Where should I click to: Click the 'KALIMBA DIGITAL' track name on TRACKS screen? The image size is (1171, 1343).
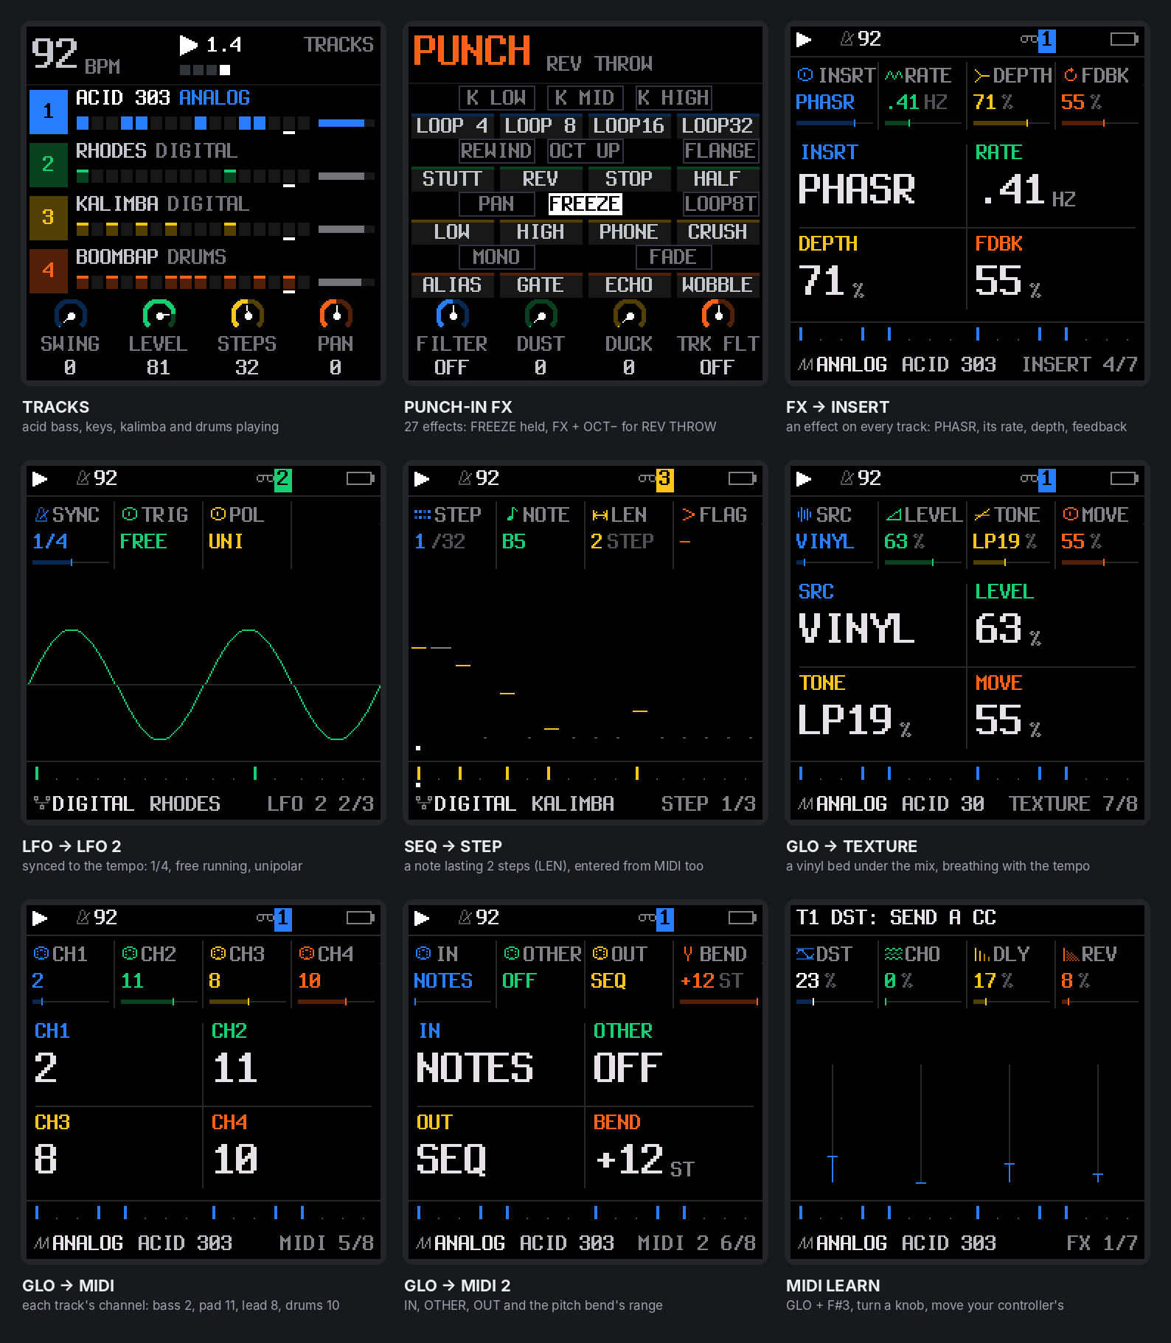(162, 203)
